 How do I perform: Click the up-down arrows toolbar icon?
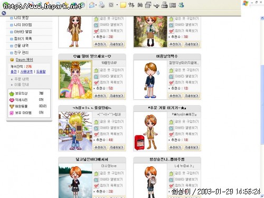tap(131, 5)
